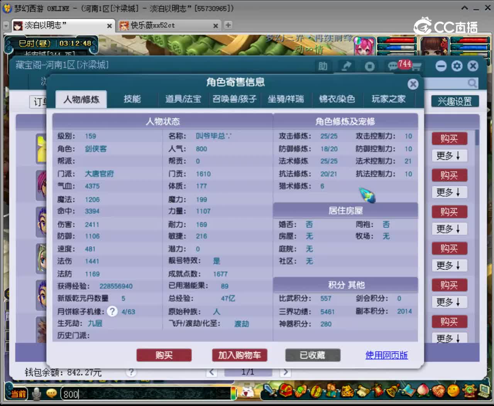Click the red 购买 button in the dialog footer

[164, 355]
